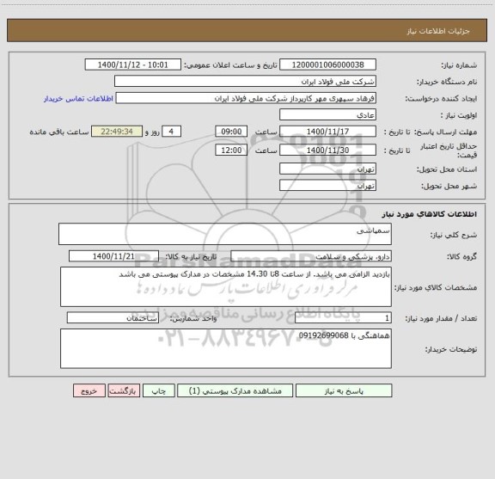Click the delivery province field تهران

click(327, 169)
